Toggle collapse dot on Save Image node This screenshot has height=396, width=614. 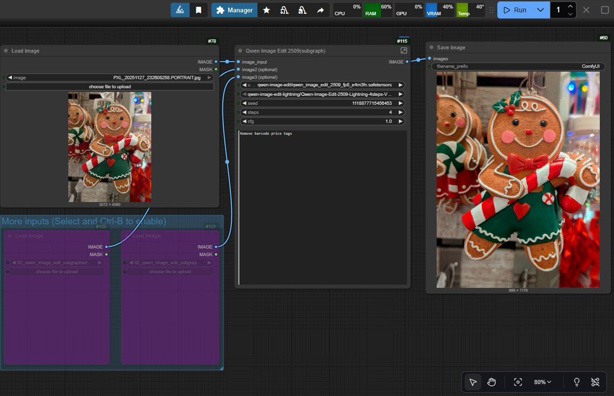tap(431, 48)
